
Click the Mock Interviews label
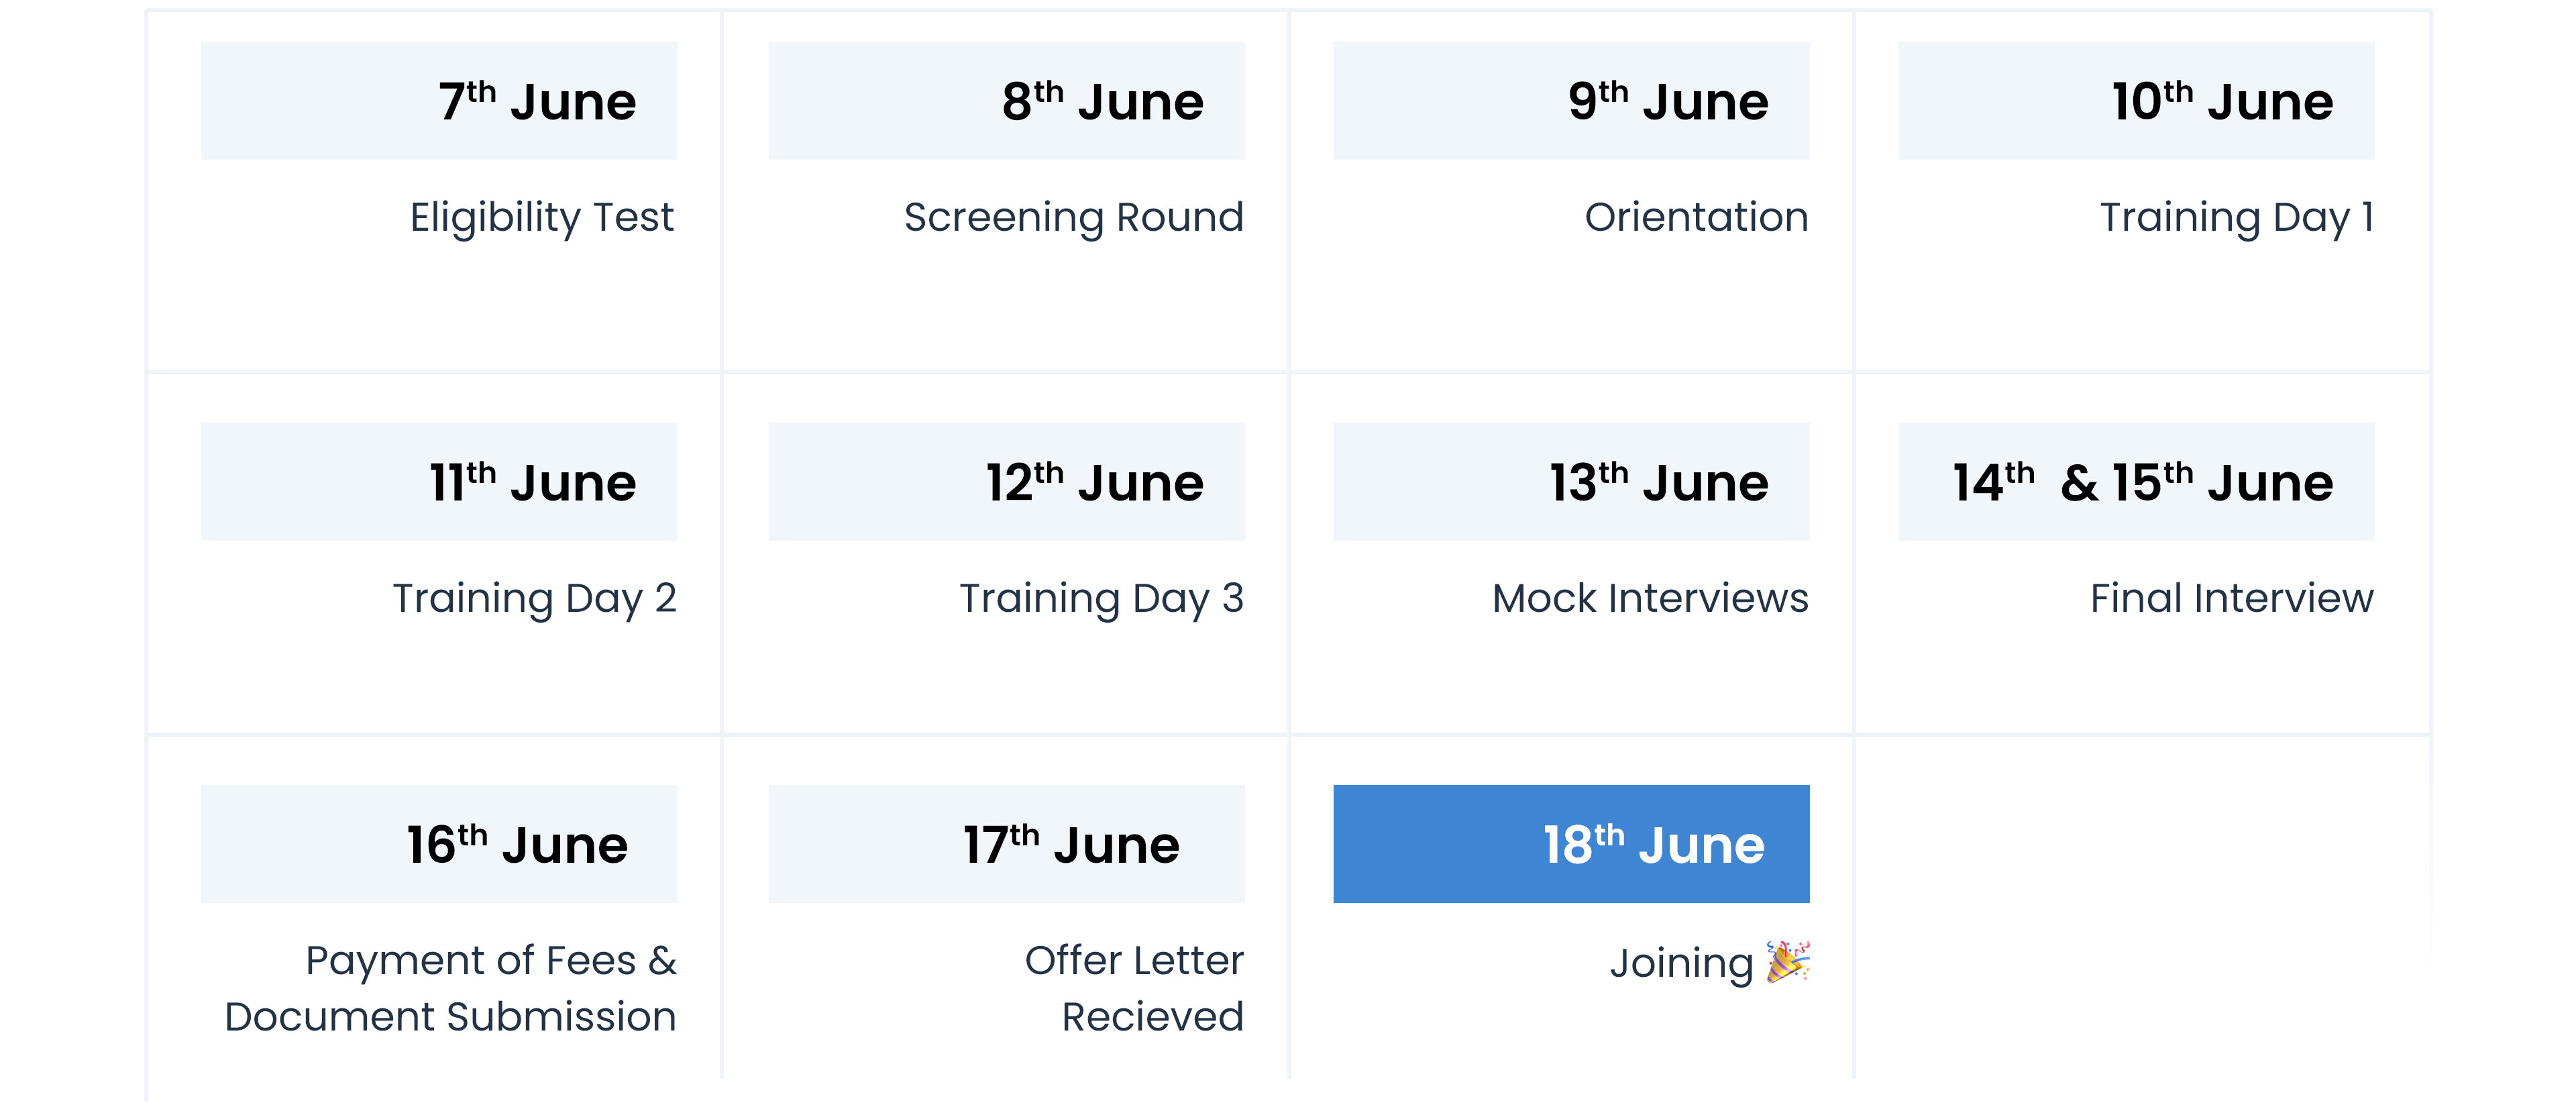click(x=1651, y=598)
